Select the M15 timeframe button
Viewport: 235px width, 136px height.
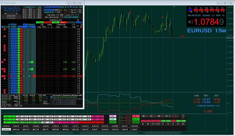(153, 124)
